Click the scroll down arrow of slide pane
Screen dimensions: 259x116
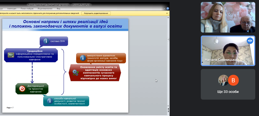tap(168, 106)
